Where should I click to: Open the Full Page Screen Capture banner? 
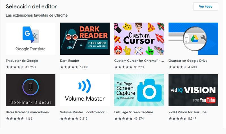pyautogui.click(x=139, y=90)
